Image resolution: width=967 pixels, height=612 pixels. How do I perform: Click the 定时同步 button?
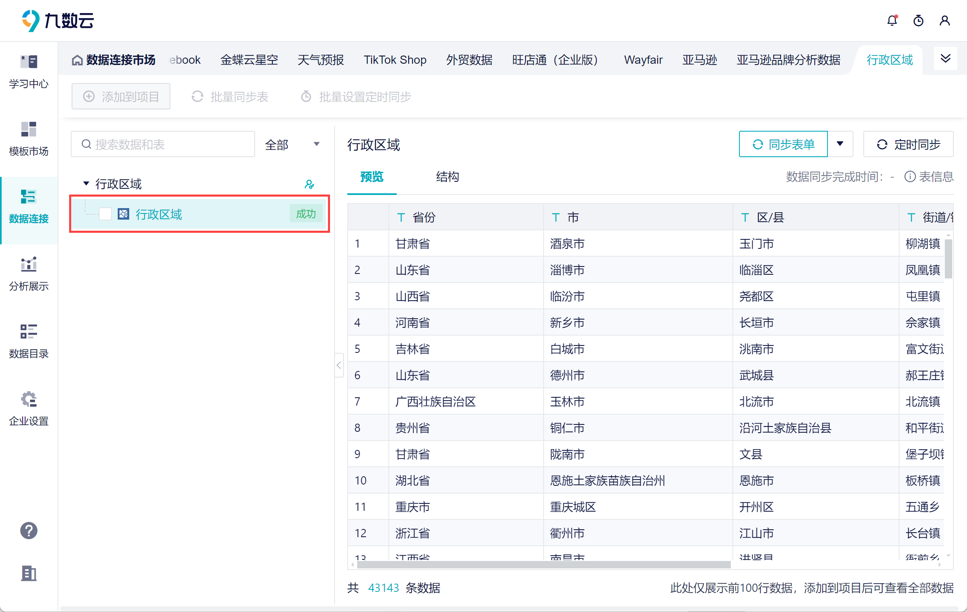click(908, 144)
